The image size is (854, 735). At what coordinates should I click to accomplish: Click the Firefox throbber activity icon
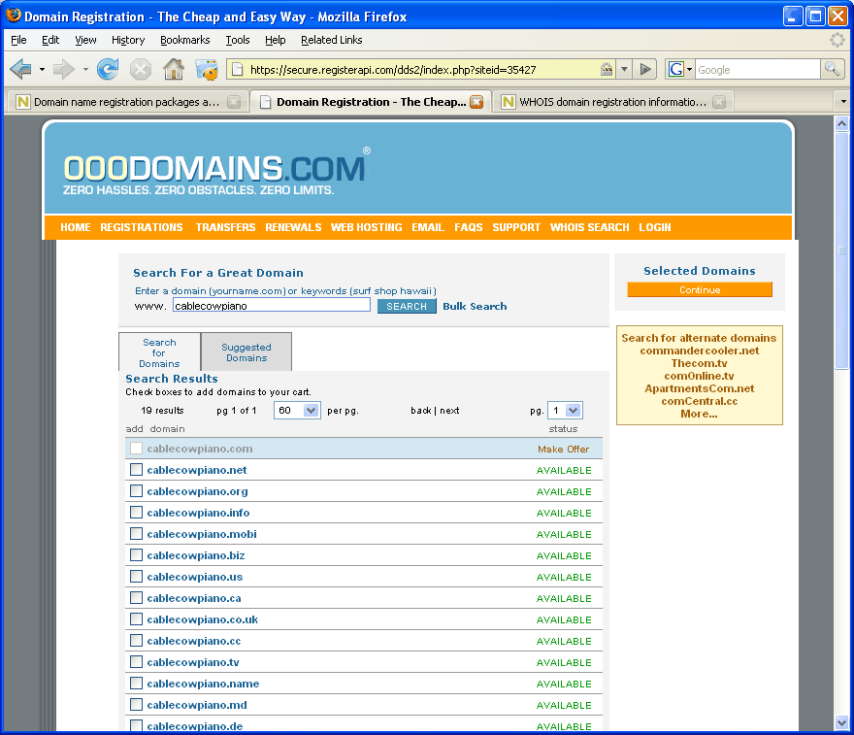[838, 40]
